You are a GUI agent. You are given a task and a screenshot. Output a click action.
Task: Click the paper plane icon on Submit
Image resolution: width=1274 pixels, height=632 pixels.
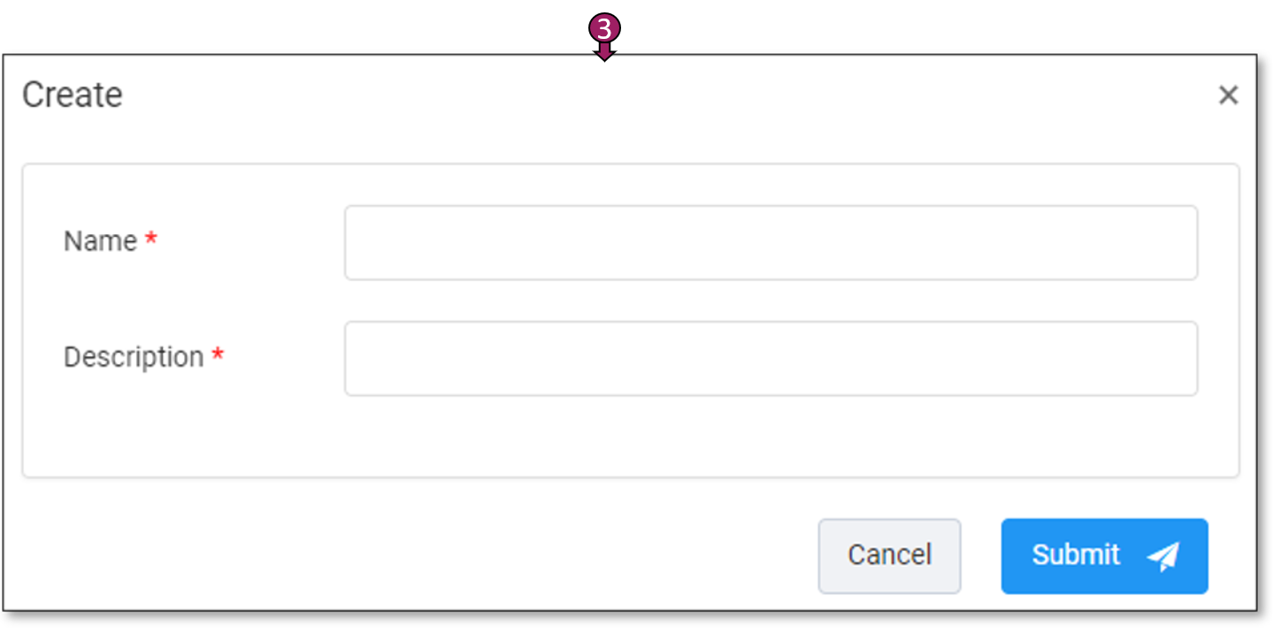tap(1163, 555)
